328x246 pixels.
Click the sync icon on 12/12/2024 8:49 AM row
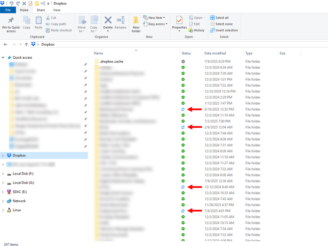tap(183, 187)
